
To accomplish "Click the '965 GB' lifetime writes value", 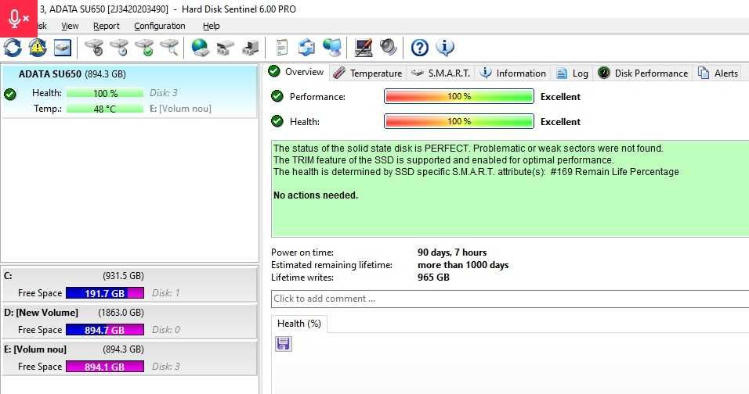I will [x=433, y=278].
